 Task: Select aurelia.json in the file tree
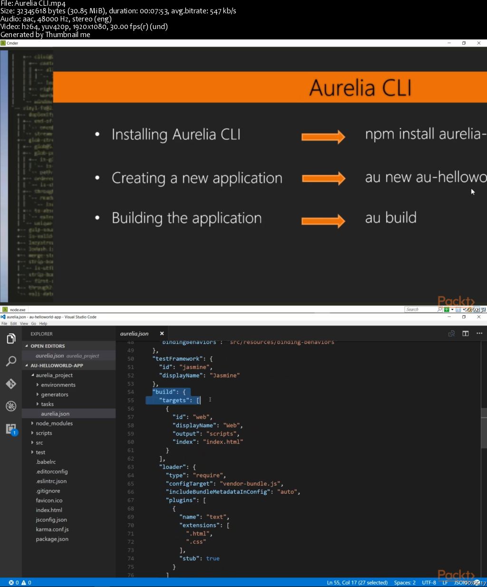69,414
